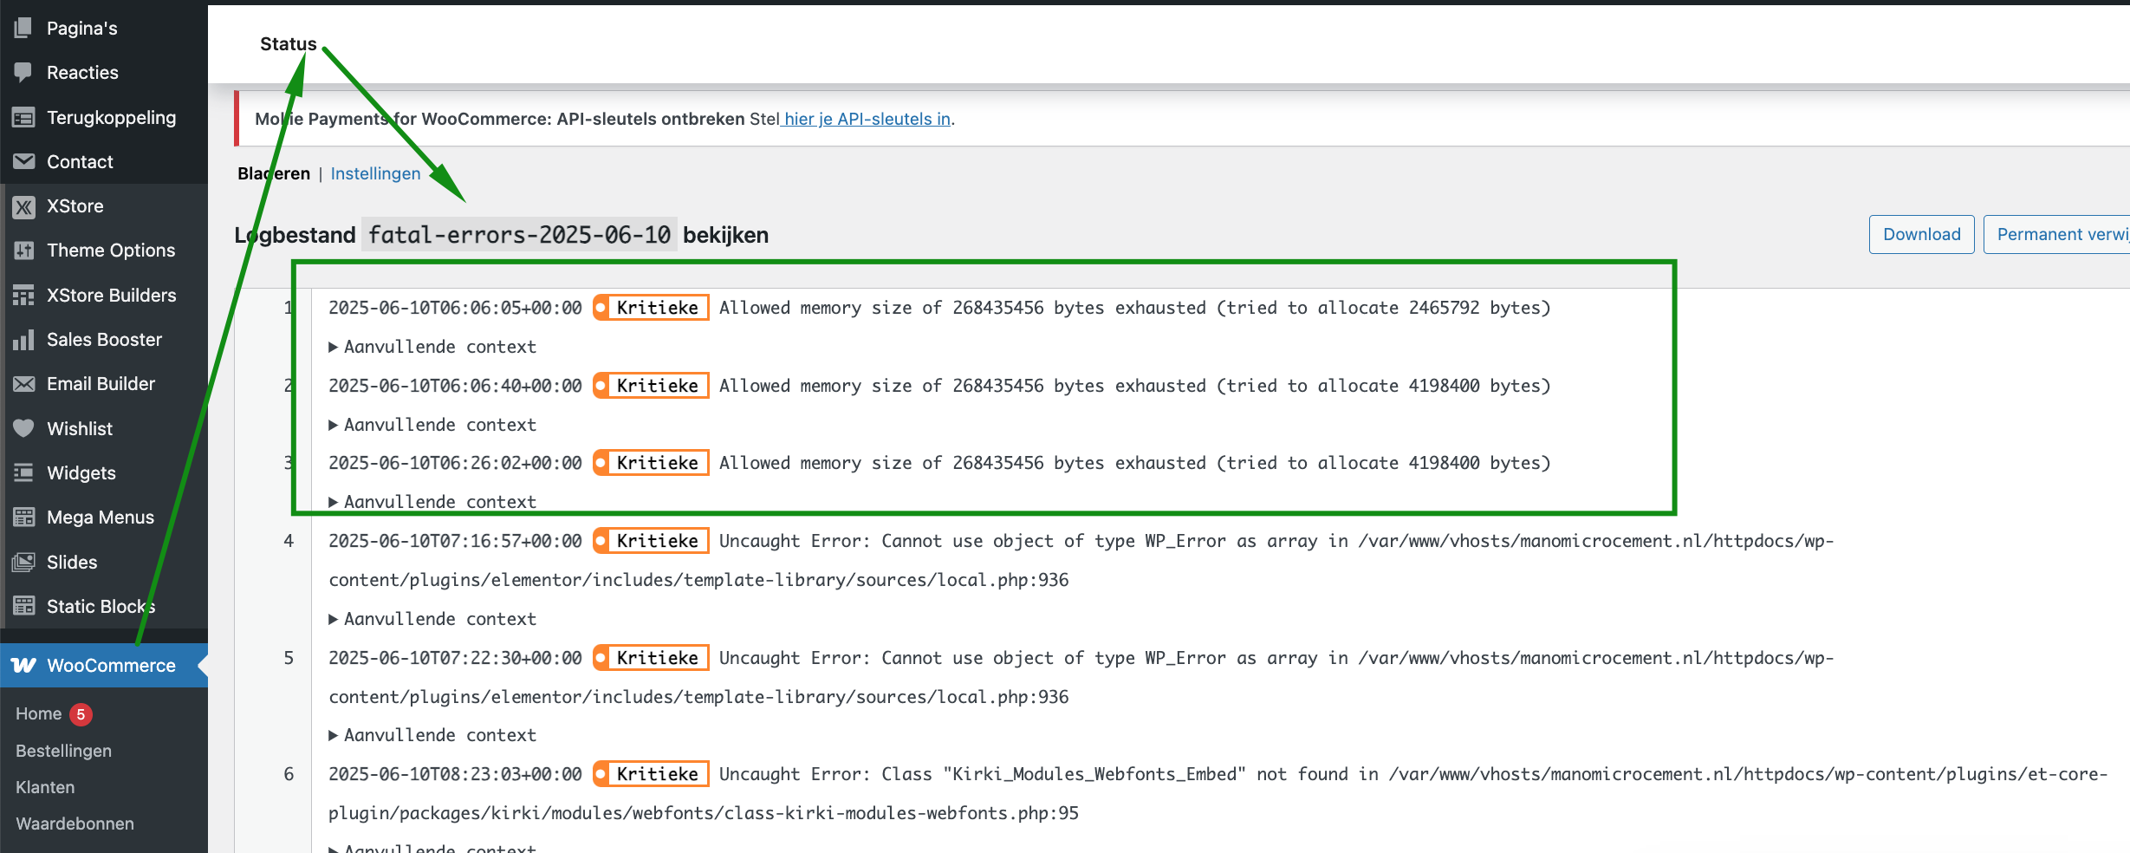Click the Terugkoppeling form icon

[x=23, y=117]
